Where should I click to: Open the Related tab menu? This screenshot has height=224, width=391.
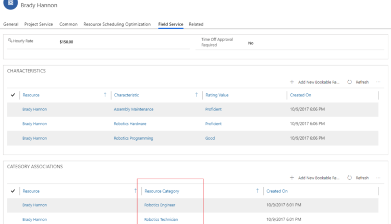[196, 24]
